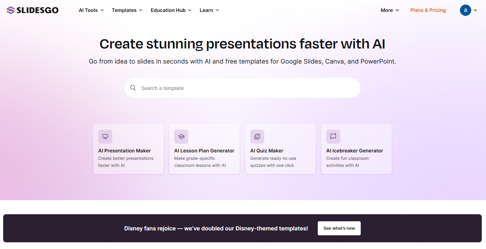Open the AI Icebreaker Generator title
Viewport: 486px width, 249px height.
click(x=354, y=151)
